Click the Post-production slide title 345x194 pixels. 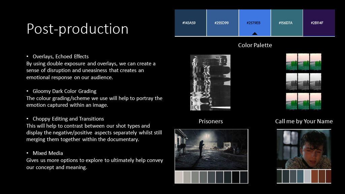coord(77,29)
